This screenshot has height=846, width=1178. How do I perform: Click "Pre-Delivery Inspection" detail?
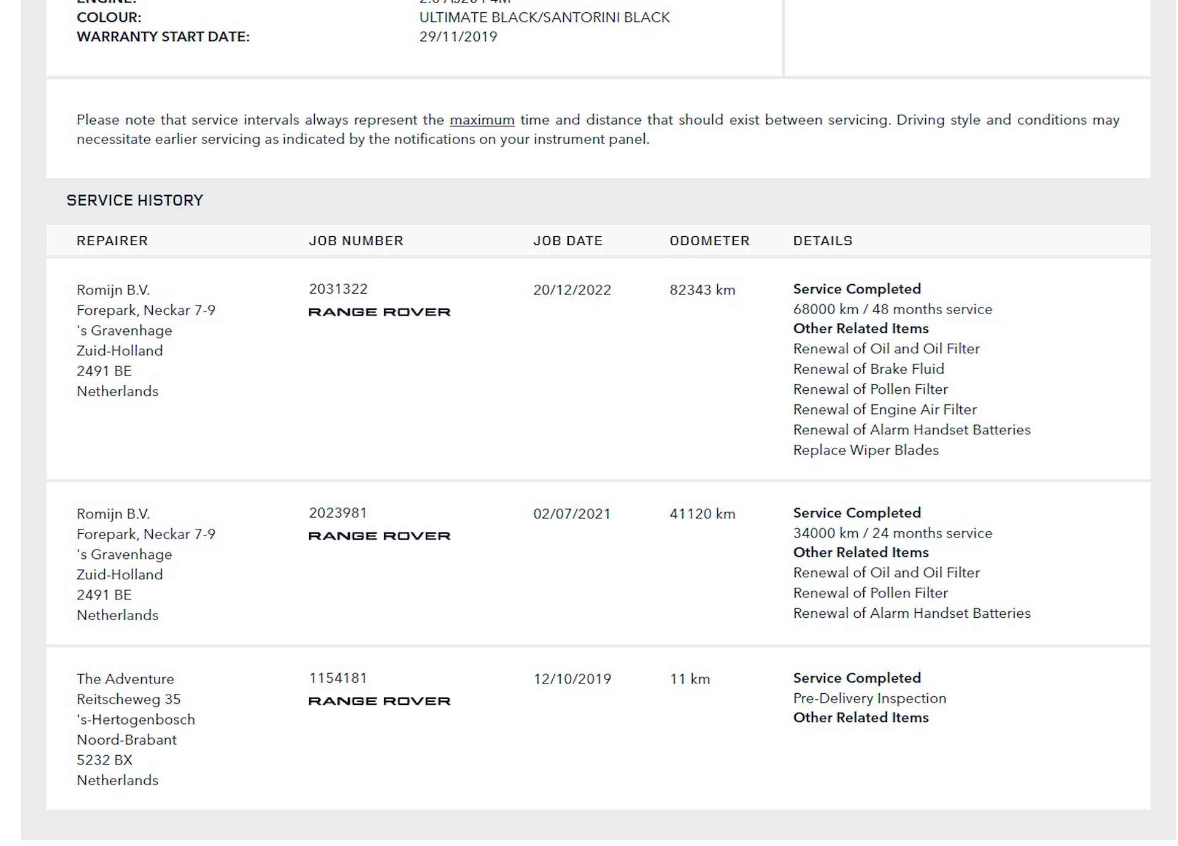[x=870, y=698]
